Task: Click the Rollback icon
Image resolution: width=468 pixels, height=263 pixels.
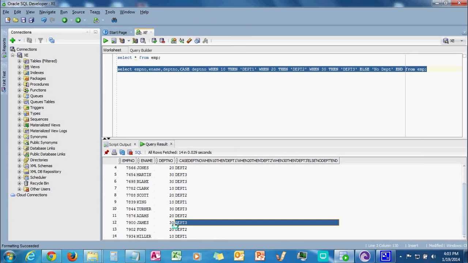Action: pyautogui.click(x=162, y=41)
